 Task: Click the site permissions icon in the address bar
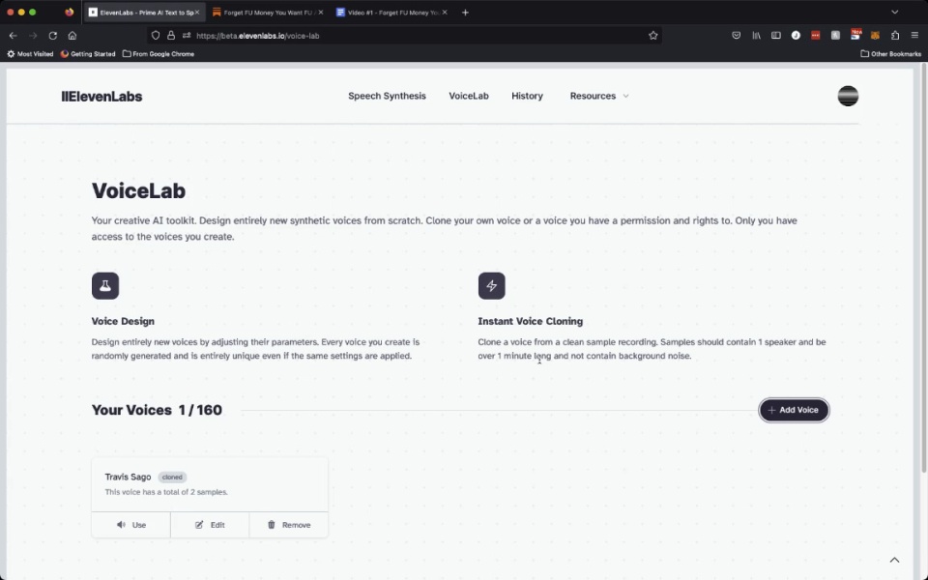click(187, 36)
